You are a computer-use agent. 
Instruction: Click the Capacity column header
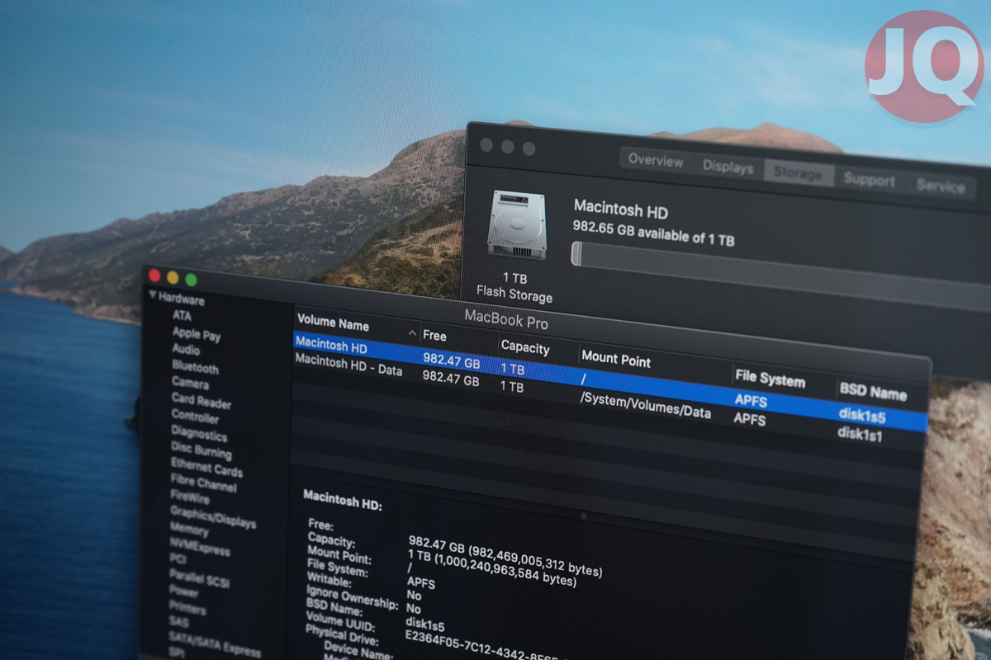pyautogui.click(x=525, y=347)
